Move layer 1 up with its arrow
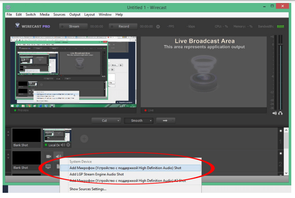 pyautogui.click(x=8, y=132)
